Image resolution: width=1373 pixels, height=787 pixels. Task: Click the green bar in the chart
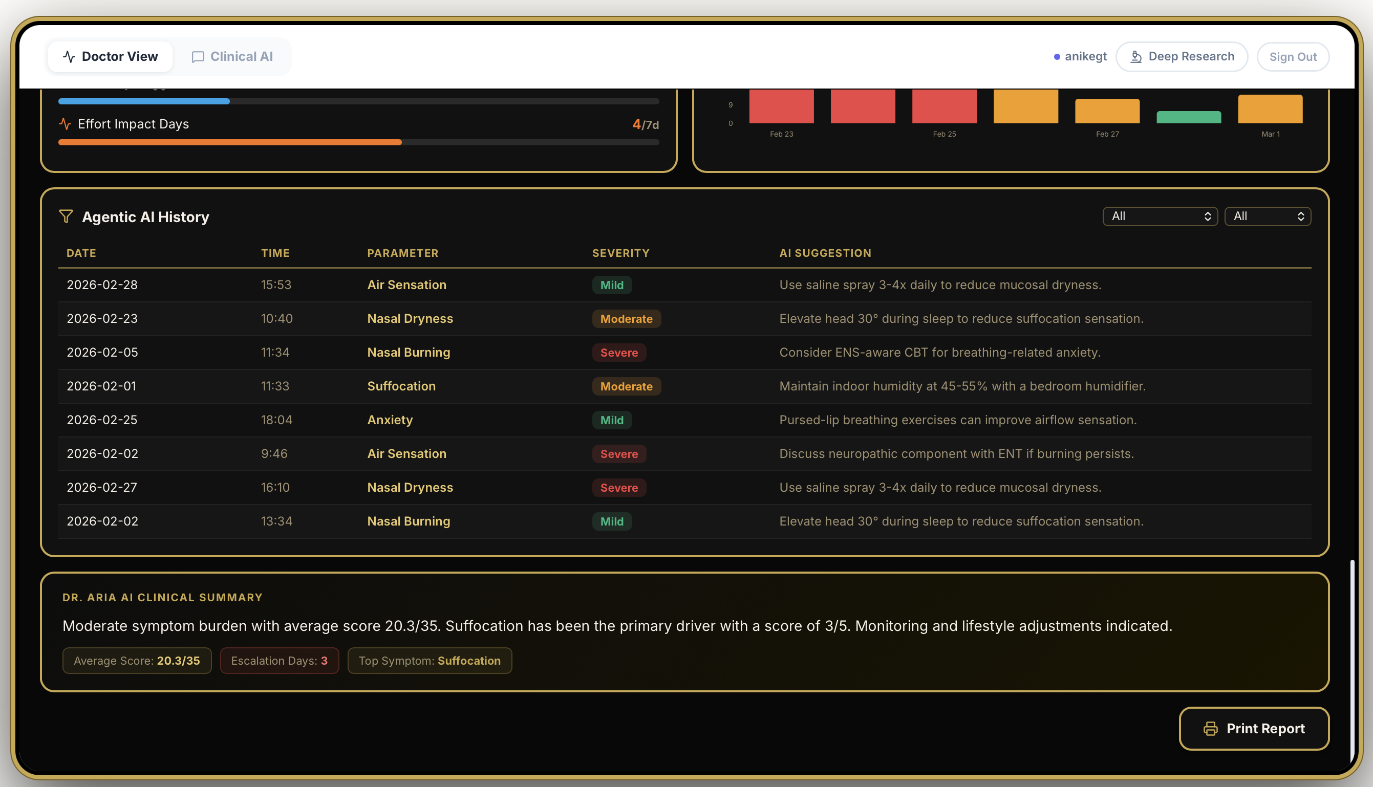point(1189,117)
